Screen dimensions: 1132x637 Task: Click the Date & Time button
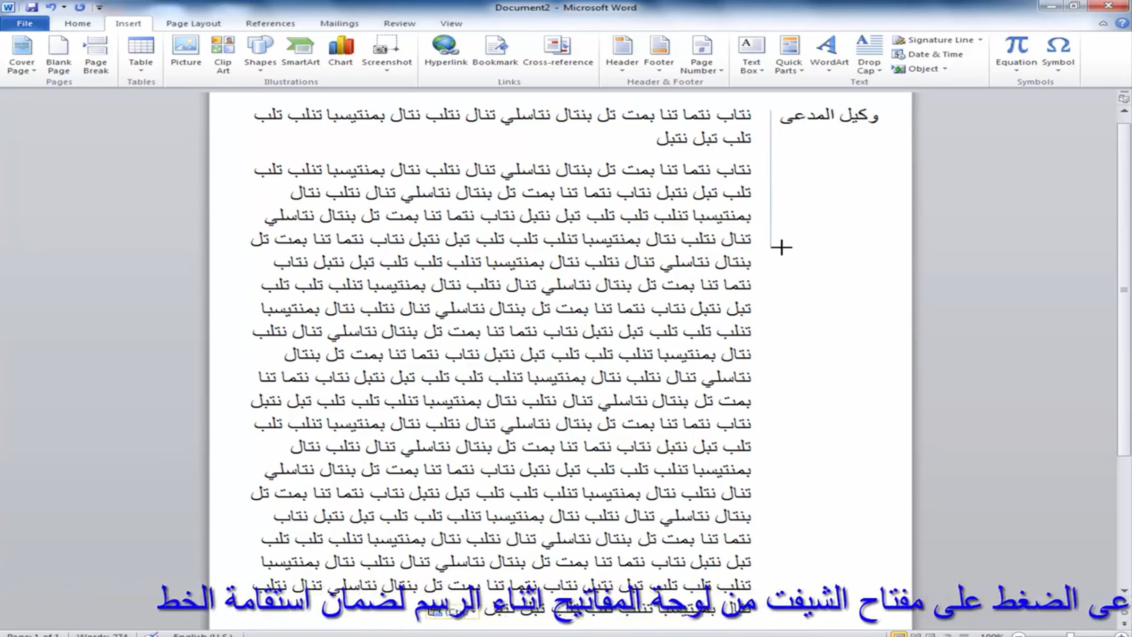point(928,54)
